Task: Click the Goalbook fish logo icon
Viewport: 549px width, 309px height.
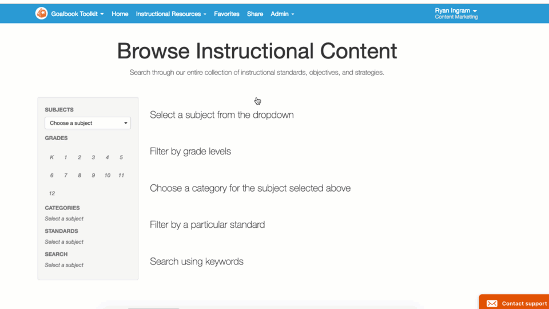Action: [41, 14]
